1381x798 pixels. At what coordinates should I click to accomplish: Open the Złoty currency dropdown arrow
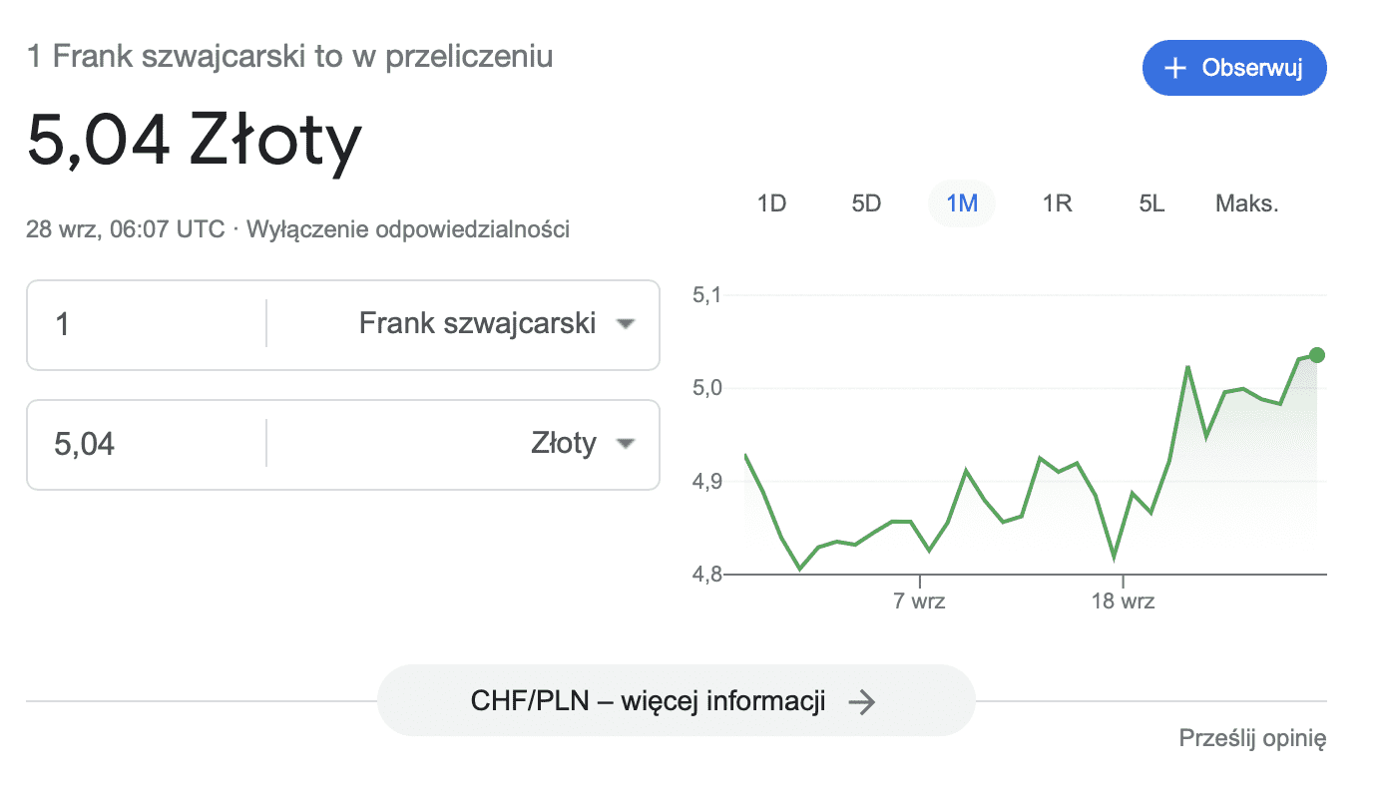click(626, 444)
